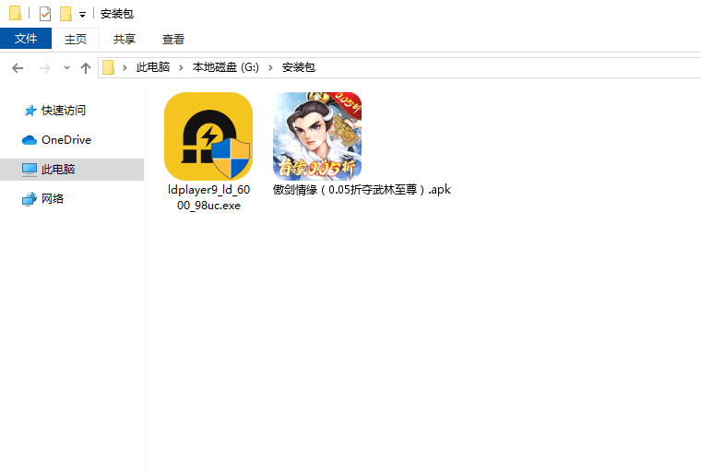
Task: Select 此电脑 in the navigation pane
Action: [72, 170]
